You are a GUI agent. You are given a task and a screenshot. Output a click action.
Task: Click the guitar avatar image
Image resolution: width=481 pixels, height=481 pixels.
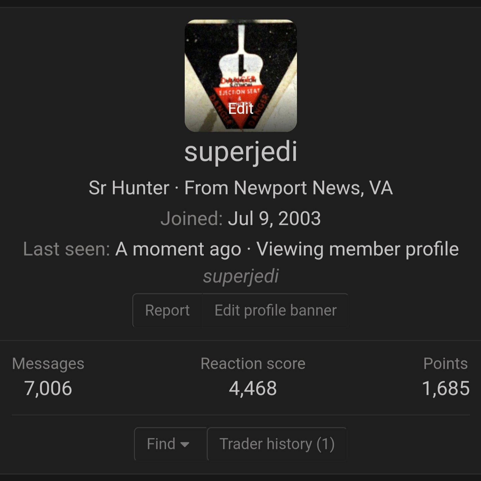pyautogui.click(x=240, y=75)
